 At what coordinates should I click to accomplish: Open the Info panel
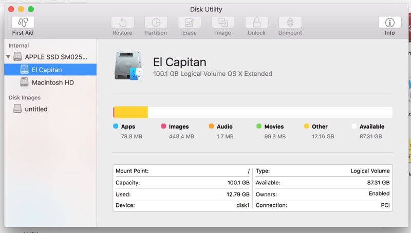pyautogui.click(x=390, y=23)
